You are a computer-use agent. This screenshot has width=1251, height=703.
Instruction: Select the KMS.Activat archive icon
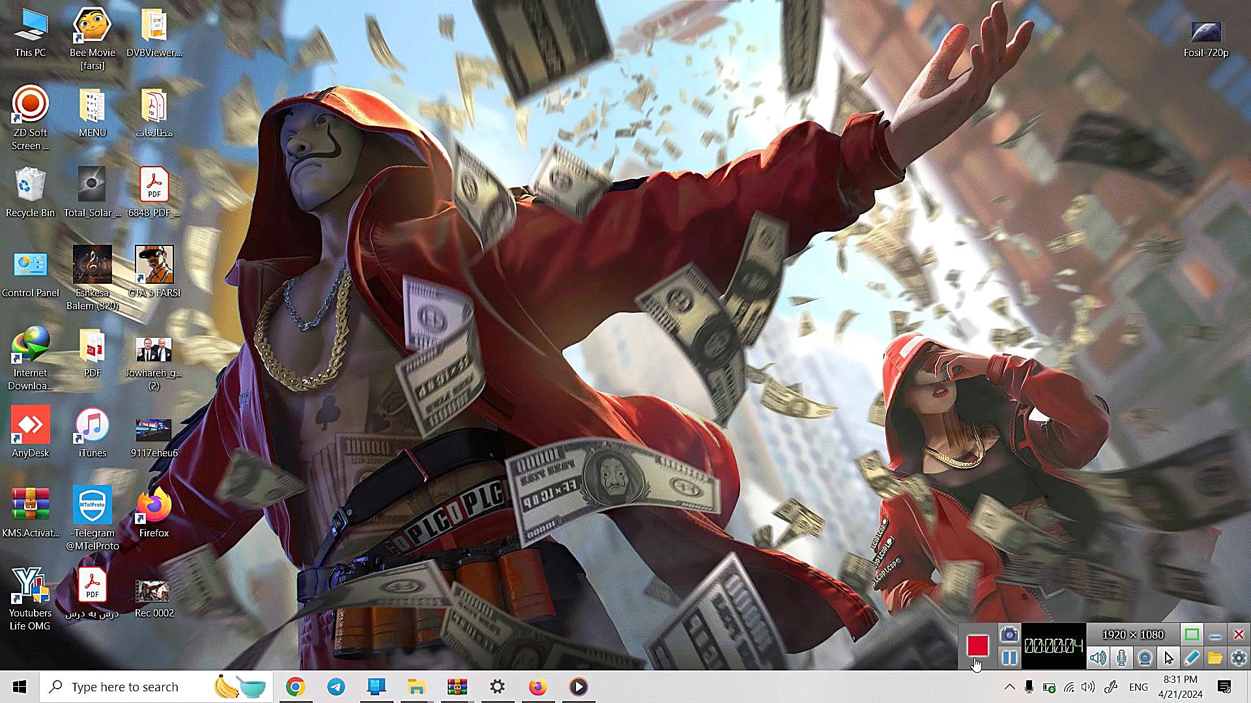click(x=31, y=513)
